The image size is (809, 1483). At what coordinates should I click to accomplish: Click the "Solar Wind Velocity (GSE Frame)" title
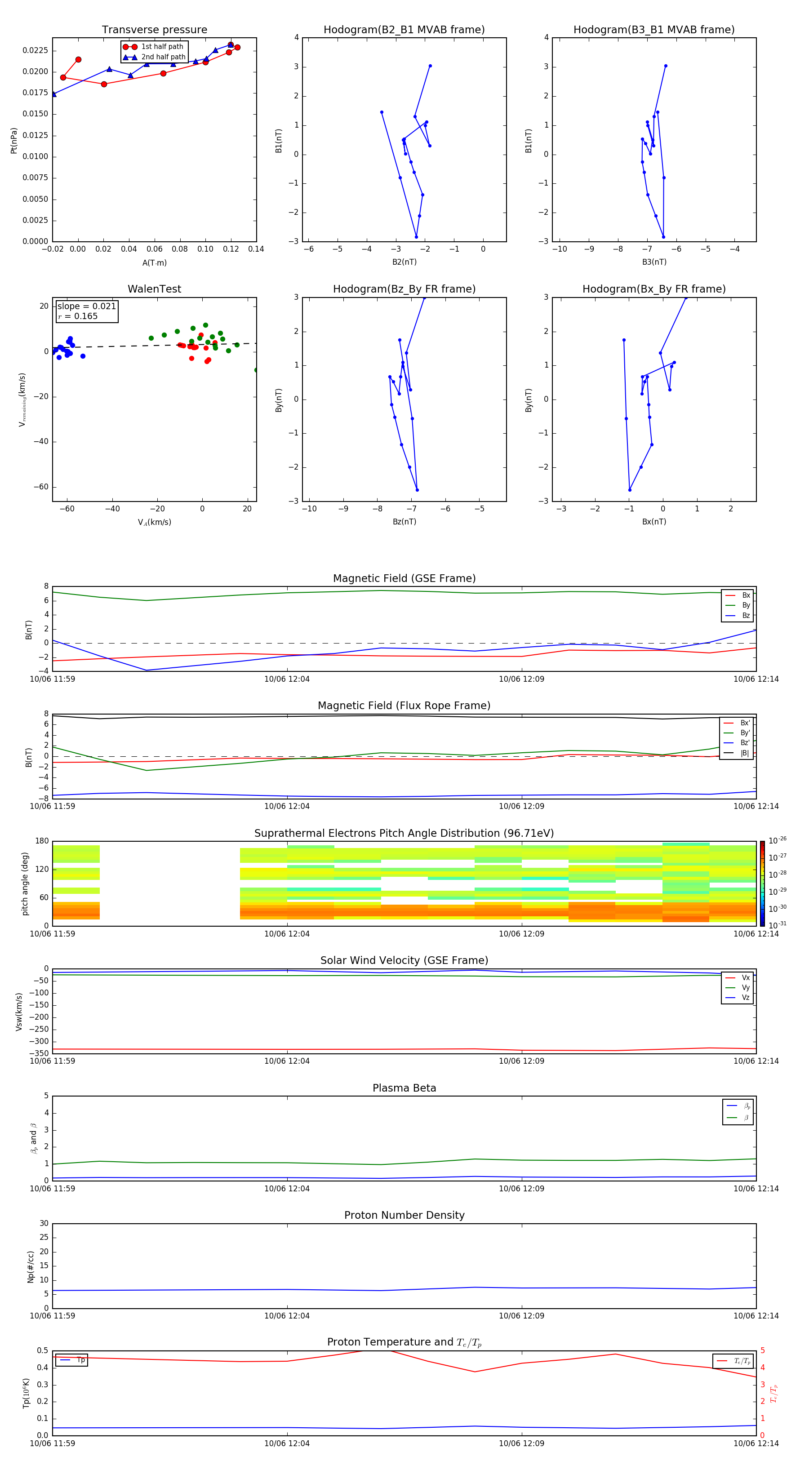tap(404, 961)
